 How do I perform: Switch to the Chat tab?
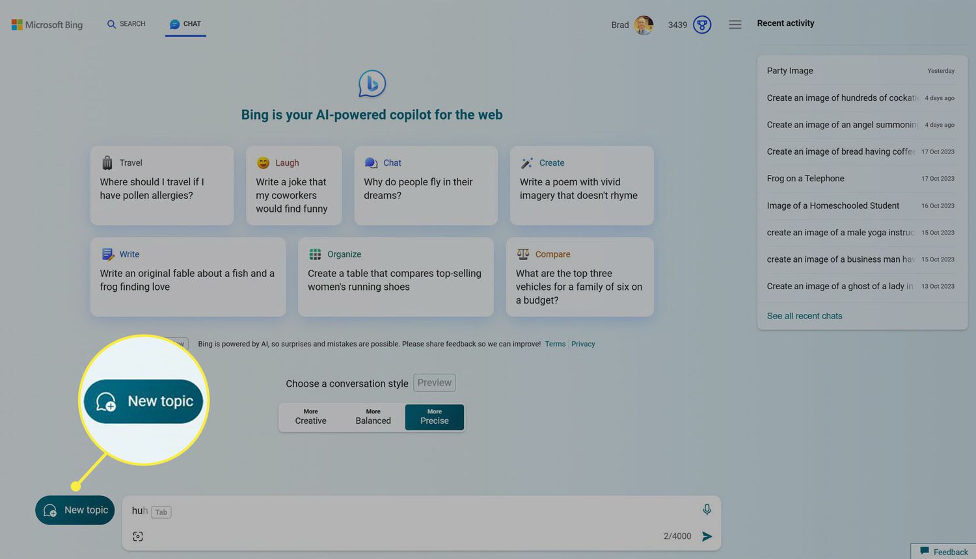coord(185,24)
